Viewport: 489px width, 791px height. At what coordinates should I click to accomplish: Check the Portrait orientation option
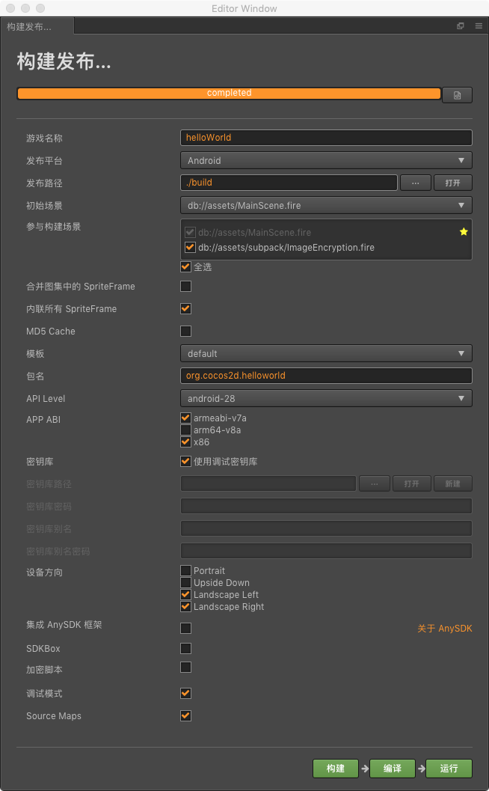pos(185,571)
